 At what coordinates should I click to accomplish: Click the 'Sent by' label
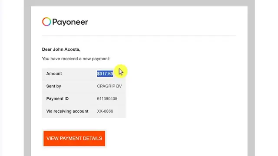(x=54, y=86)
